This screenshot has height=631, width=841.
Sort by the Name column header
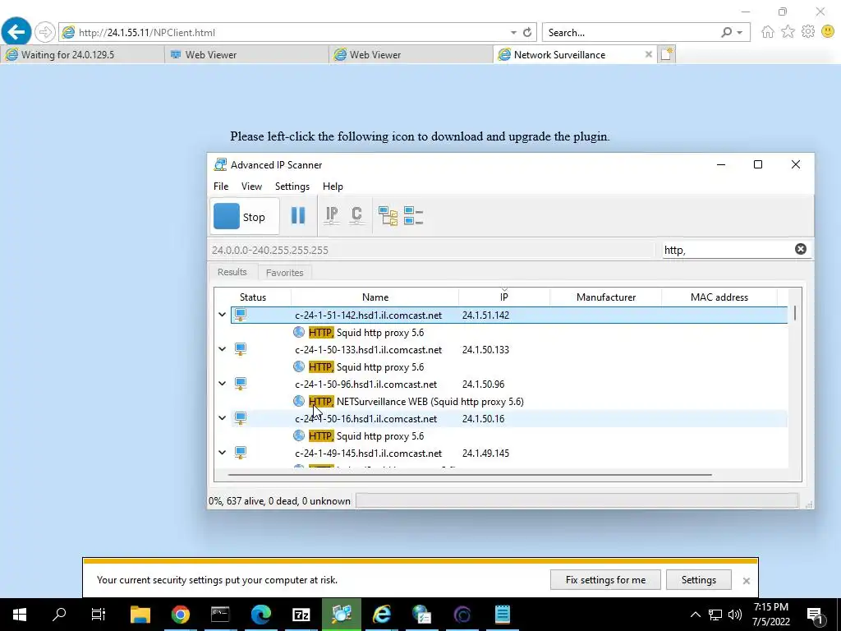coord(375,297)
